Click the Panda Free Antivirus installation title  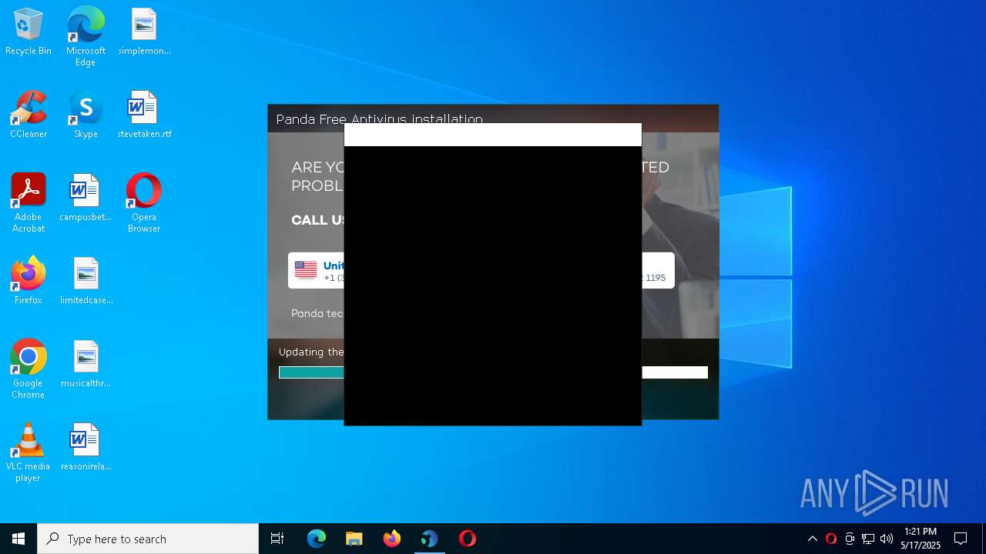pyautogui.click(x=380, y=119)
